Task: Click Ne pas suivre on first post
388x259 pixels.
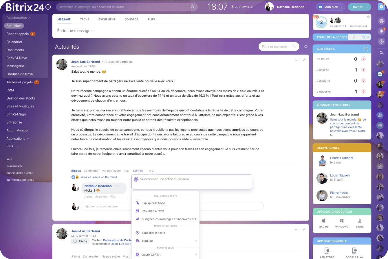Action: [111, 171]
